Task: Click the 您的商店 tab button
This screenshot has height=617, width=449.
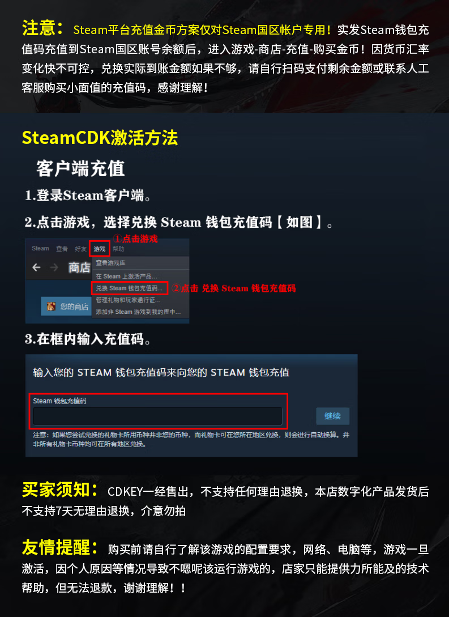Action: [66, 306]
